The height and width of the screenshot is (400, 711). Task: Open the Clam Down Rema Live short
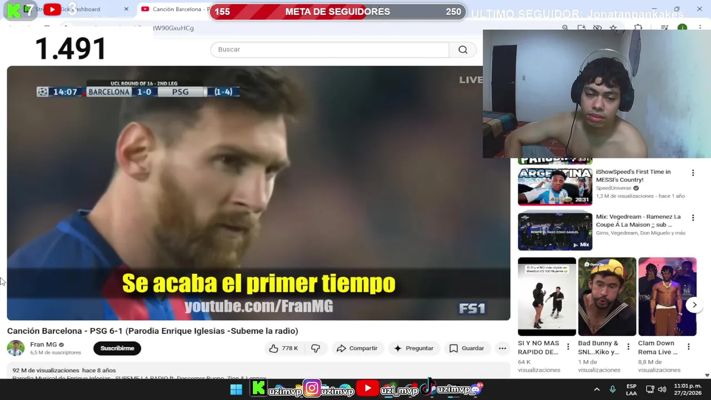(667, 297)
